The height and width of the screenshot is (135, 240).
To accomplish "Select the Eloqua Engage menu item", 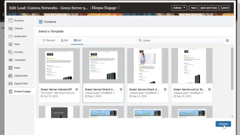I will (21, 91).
